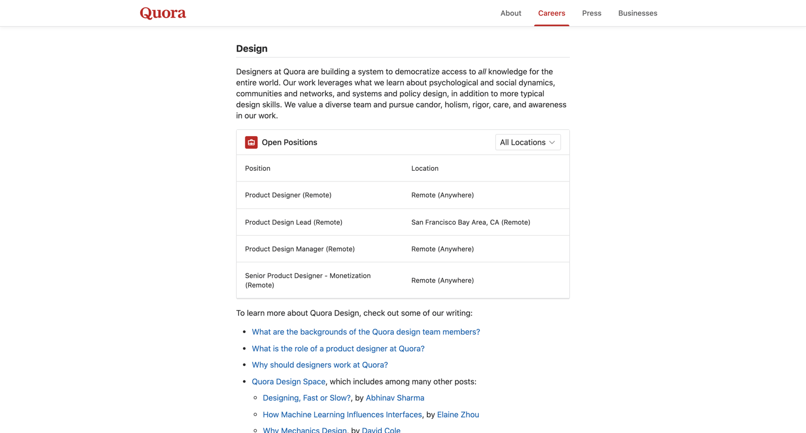
Task: Open the role of a product designer link
Action: (x=338, y=348)
